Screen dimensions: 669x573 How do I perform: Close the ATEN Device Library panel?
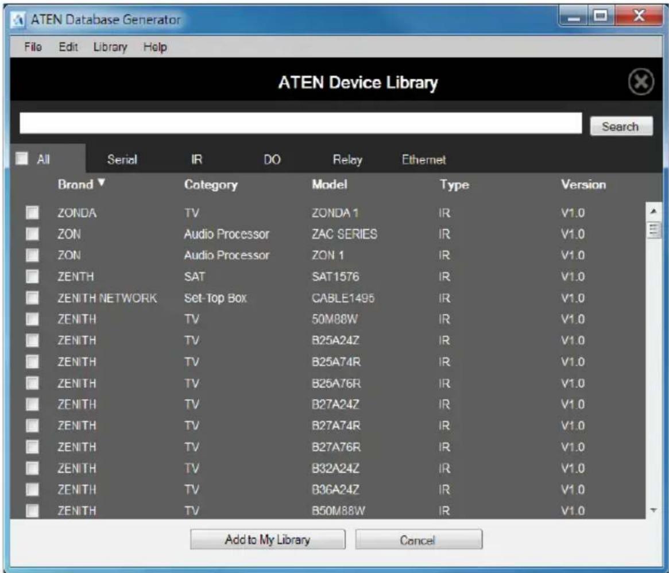[x=641, y=82]
